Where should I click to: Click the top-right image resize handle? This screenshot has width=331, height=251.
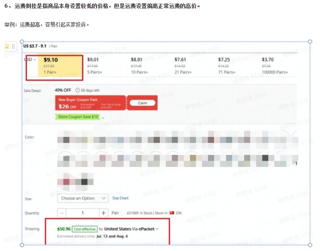(x=310, y=41)
